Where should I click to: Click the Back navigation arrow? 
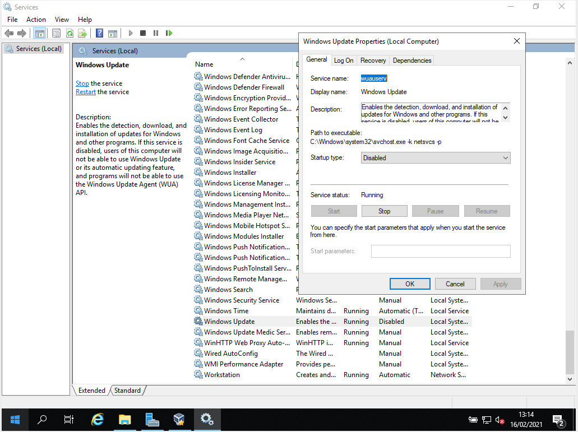(9, 33)
